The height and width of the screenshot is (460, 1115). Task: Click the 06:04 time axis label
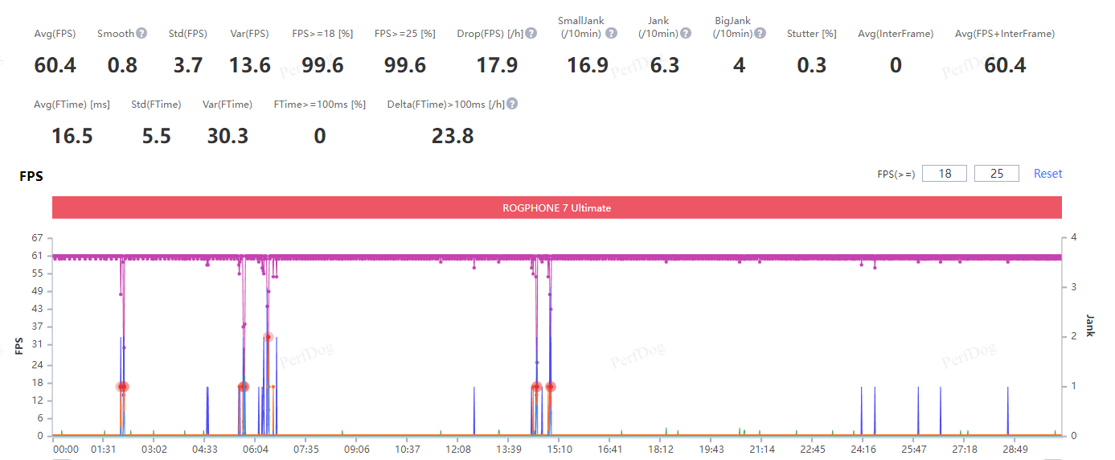[x=256, y=449]
